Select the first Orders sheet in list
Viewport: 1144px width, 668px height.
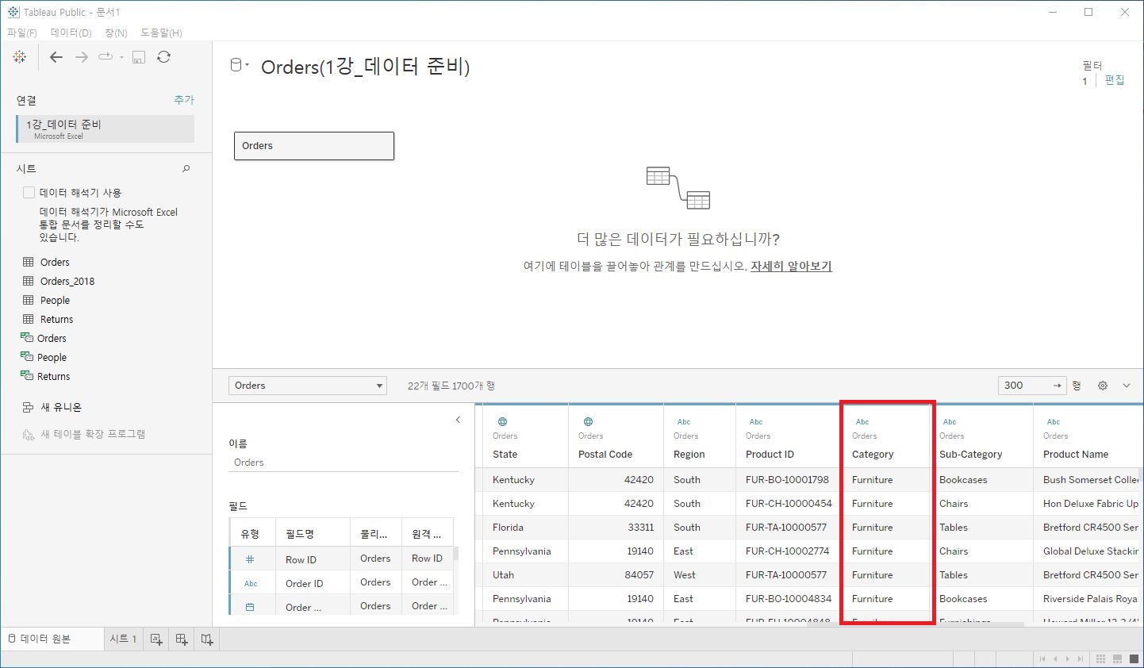click(x=55, y=262)
